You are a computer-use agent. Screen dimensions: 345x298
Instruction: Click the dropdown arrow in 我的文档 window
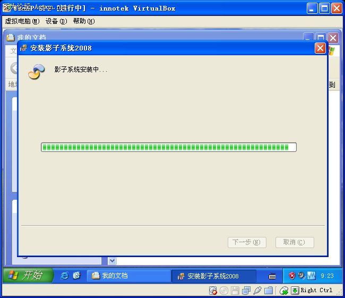pyautogui.click(x=112, y=261)
